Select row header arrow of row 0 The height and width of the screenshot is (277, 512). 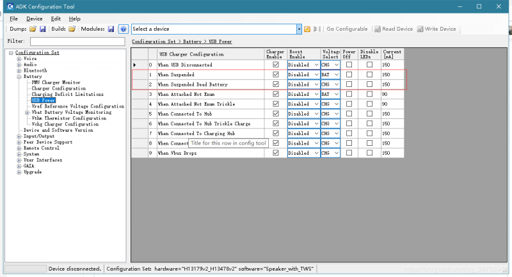(140, 65)
